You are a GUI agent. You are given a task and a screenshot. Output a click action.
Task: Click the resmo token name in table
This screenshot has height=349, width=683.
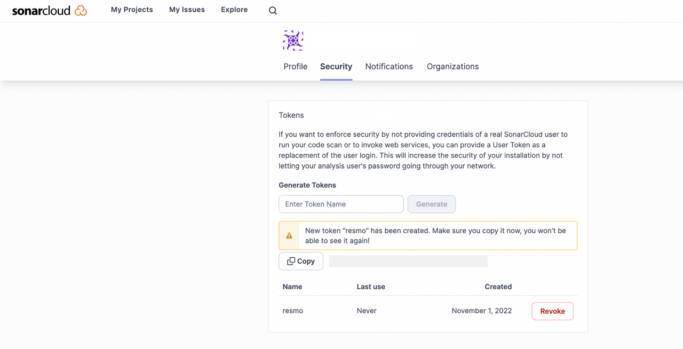[293, 311]
